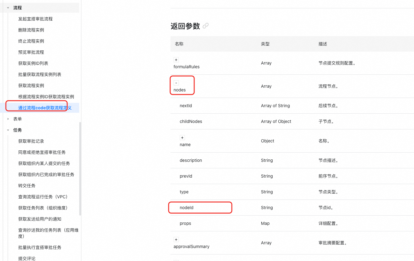This screenshot has width=414, height=261.
Task: Open 批量执行宜搭审批任务 in the sidebar
Action: coord(40,247)
